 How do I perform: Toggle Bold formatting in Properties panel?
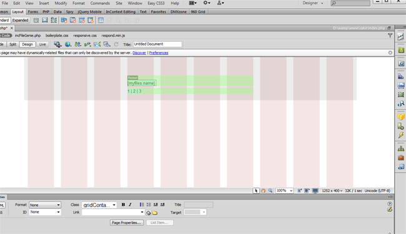pos(123,205)
